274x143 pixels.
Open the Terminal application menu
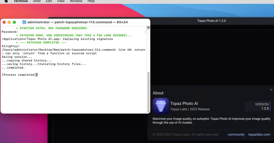click(20, 1)
